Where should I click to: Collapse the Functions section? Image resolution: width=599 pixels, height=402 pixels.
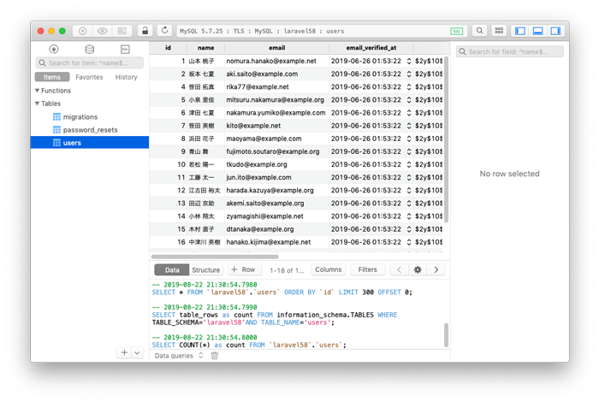coord(37,91)
